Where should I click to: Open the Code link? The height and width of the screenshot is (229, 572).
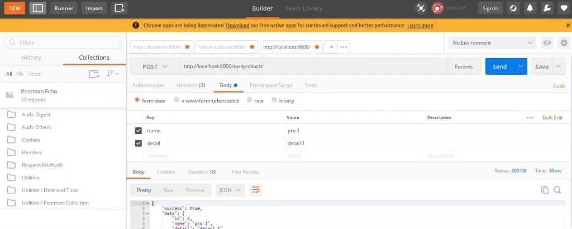click(x=559, y=86)
